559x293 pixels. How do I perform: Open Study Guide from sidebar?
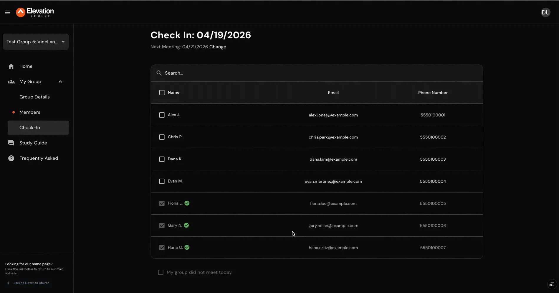click(33, 143)
